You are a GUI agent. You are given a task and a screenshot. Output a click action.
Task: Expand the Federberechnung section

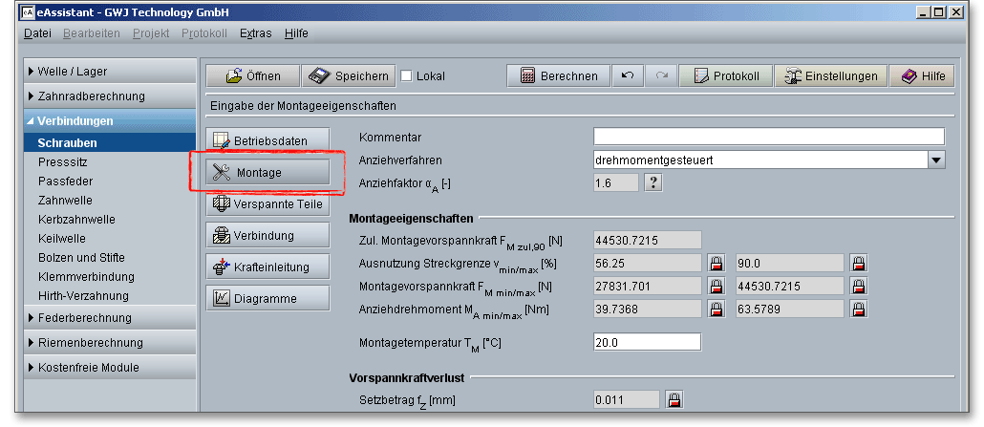[x=110, y=318]
